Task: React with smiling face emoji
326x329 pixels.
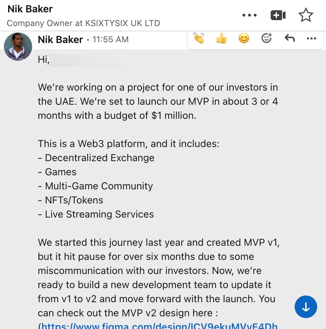Action: [244, 38]
